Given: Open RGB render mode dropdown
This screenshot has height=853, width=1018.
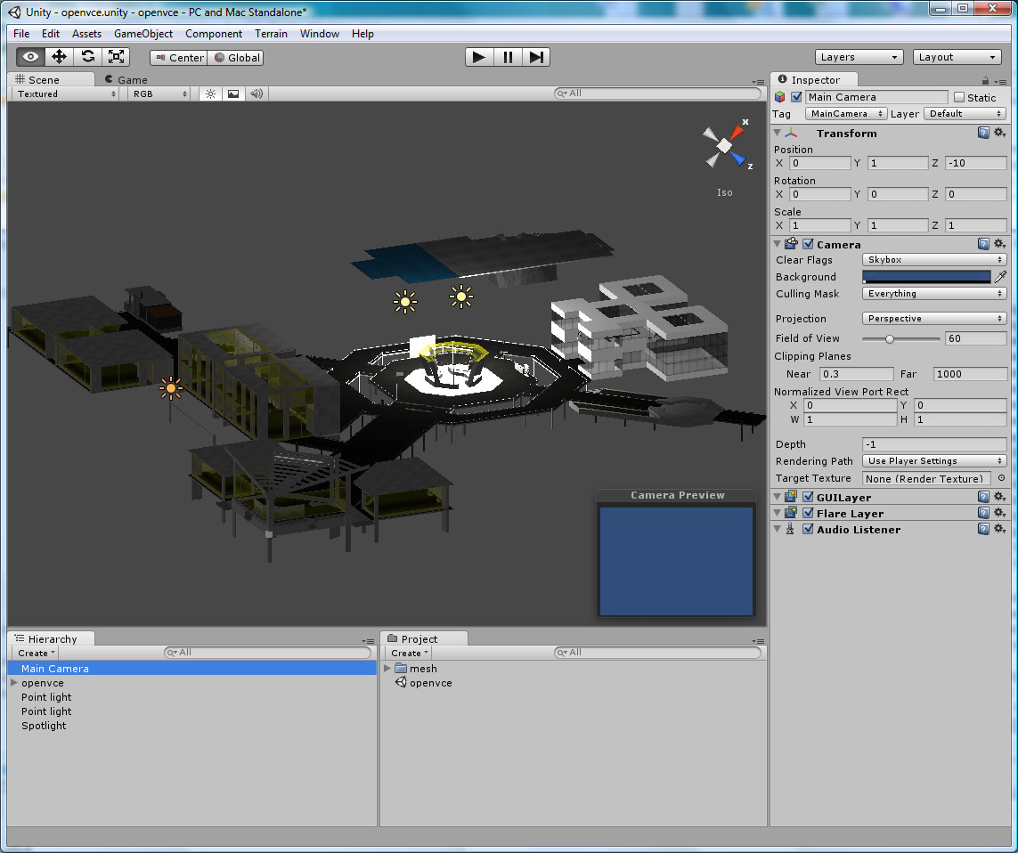Looking at the screenshot, I should point(159,94).
